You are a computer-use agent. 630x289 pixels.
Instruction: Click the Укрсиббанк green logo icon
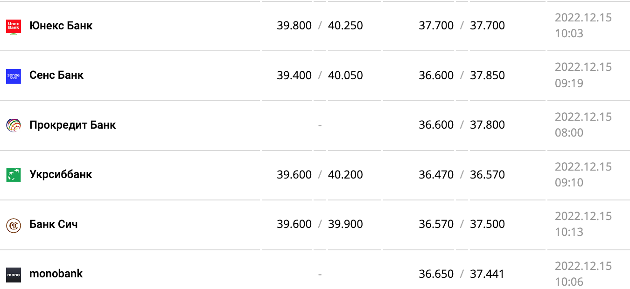tap(14, 175)
